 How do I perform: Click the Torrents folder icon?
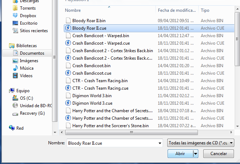(15, 8)
